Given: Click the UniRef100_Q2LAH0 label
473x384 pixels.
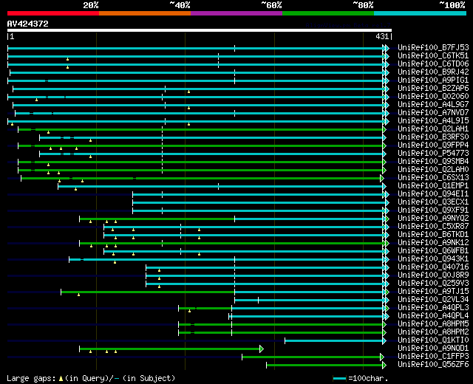Looking at the screenshot, I should [433, 170].
